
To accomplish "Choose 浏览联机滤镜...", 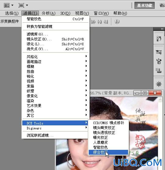I will pyautogui.click(x=55, y=135).
